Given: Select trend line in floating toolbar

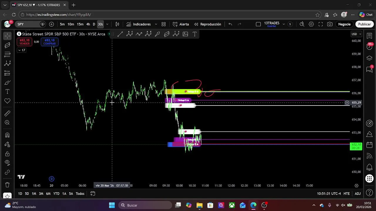Looking at the screenshot, I should [x=120, y=34].
